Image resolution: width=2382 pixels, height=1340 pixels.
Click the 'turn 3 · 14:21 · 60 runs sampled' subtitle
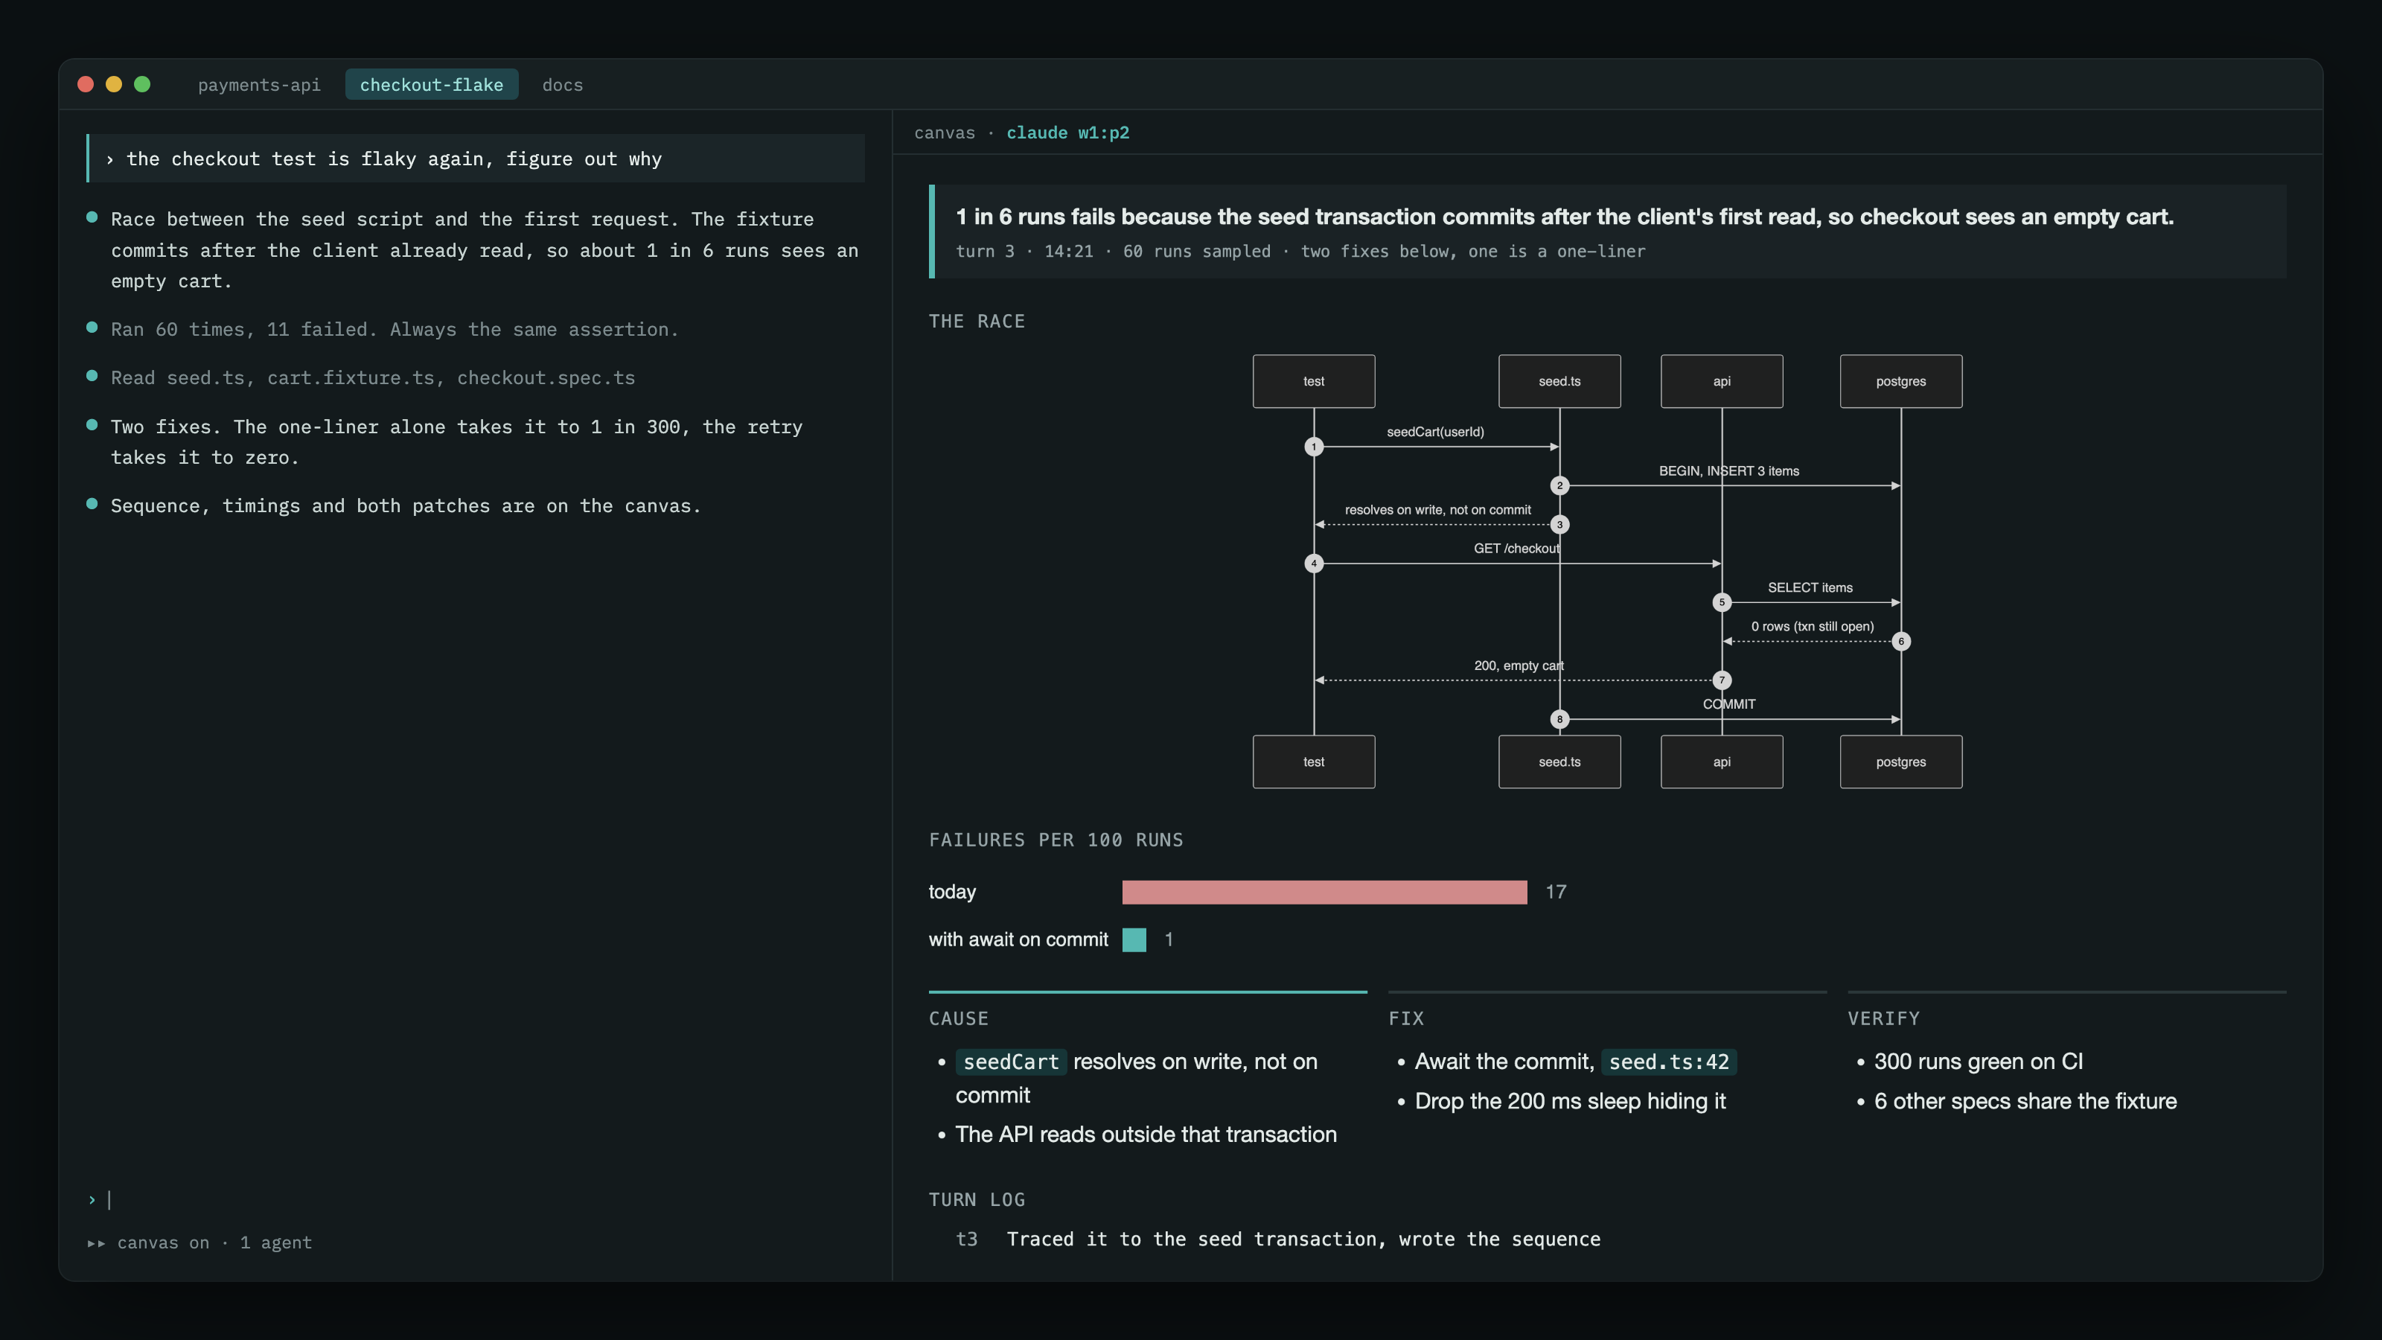click(1300, 251)
